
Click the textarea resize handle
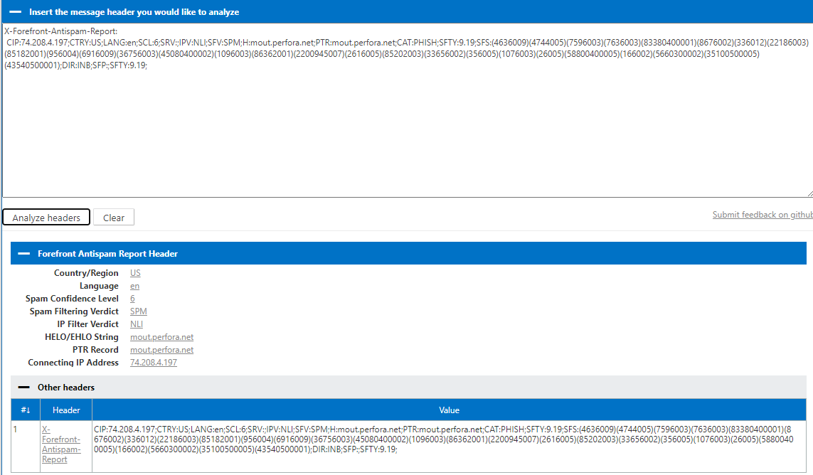pos(809,196)
